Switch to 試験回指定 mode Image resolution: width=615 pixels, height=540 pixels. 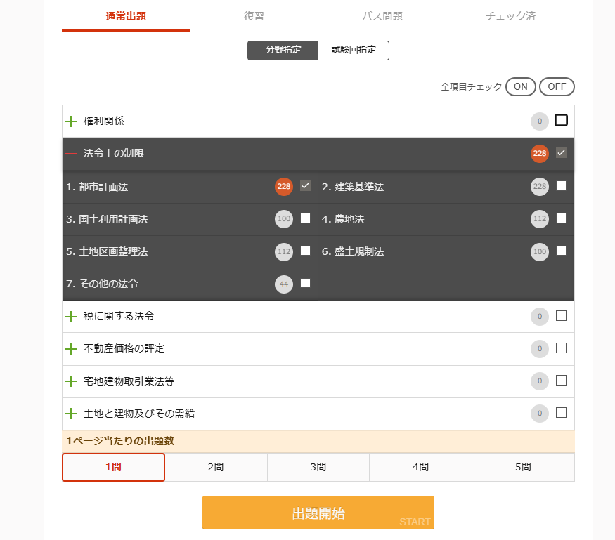354,51
